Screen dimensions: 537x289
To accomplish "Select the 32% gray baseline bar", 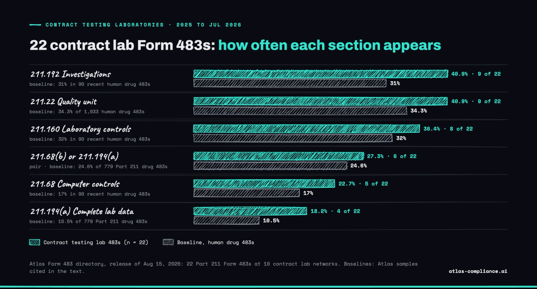I will 293,138.
